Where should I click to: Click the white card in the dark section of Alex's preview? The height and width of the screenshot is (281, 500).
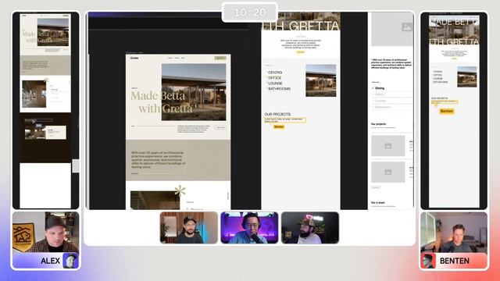[55, 132]
